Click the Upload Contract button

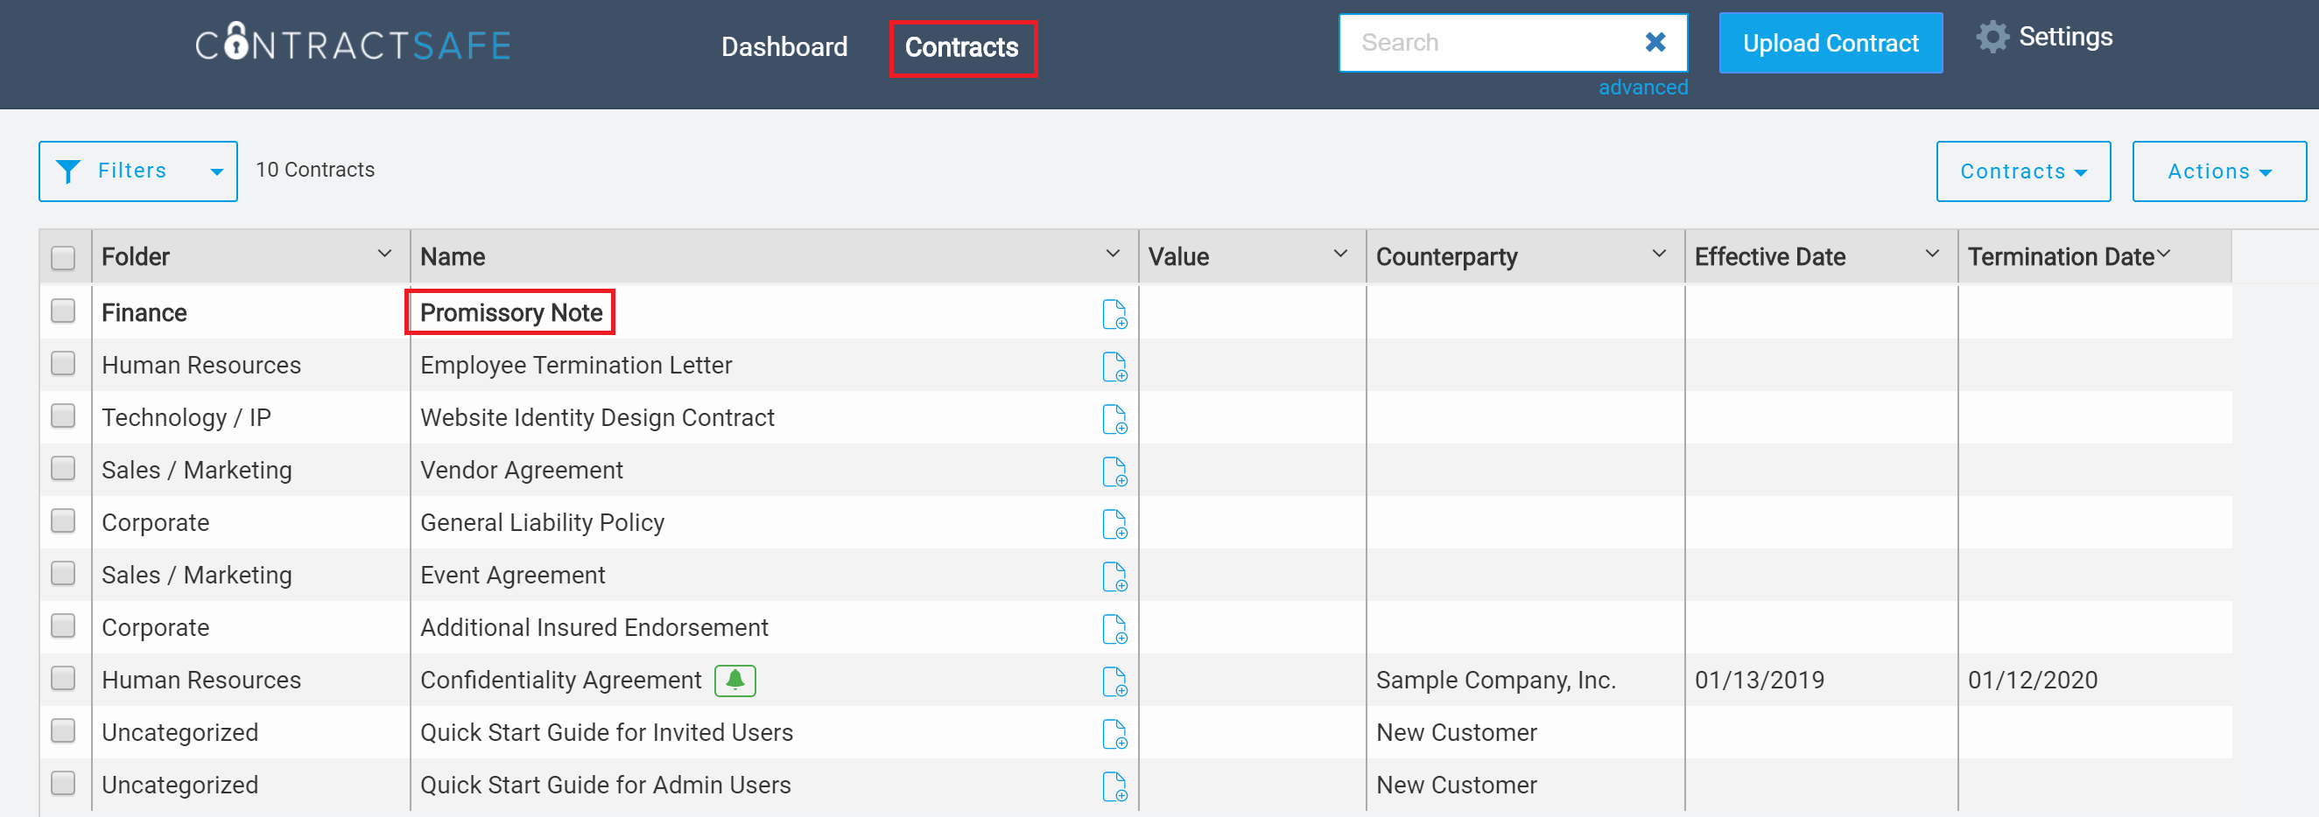[x=1831, y=43]
